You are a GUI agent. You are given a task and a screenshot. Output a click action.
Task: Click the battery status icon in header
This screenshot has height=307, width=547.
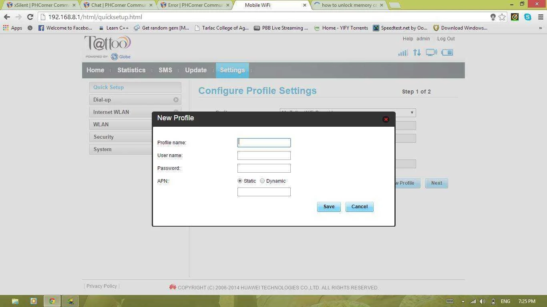click(x=447, y=52)
